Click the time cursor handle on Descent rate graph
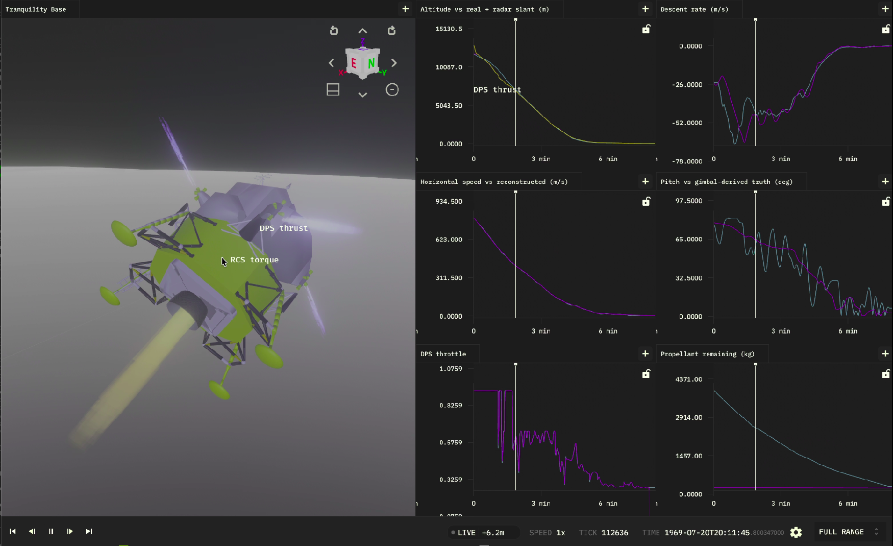 tap(756, 20)
